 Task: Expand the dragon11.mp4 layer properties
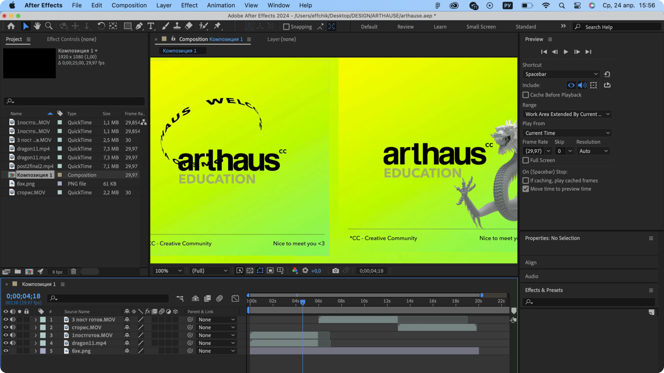click(36, 343)
